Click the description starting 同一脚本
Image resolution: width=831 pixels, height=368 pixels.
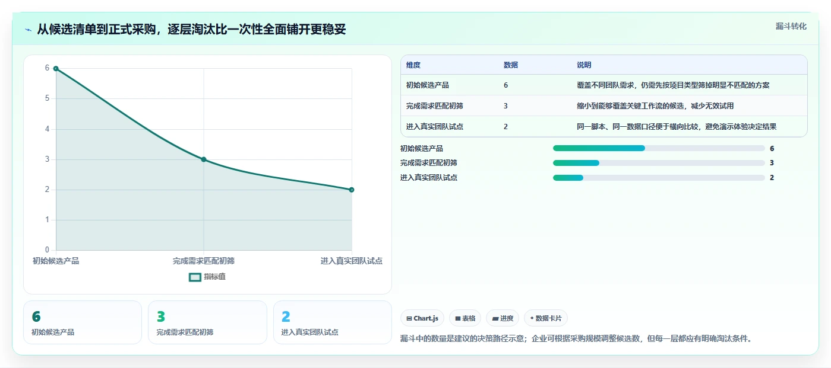pos(677,127)
